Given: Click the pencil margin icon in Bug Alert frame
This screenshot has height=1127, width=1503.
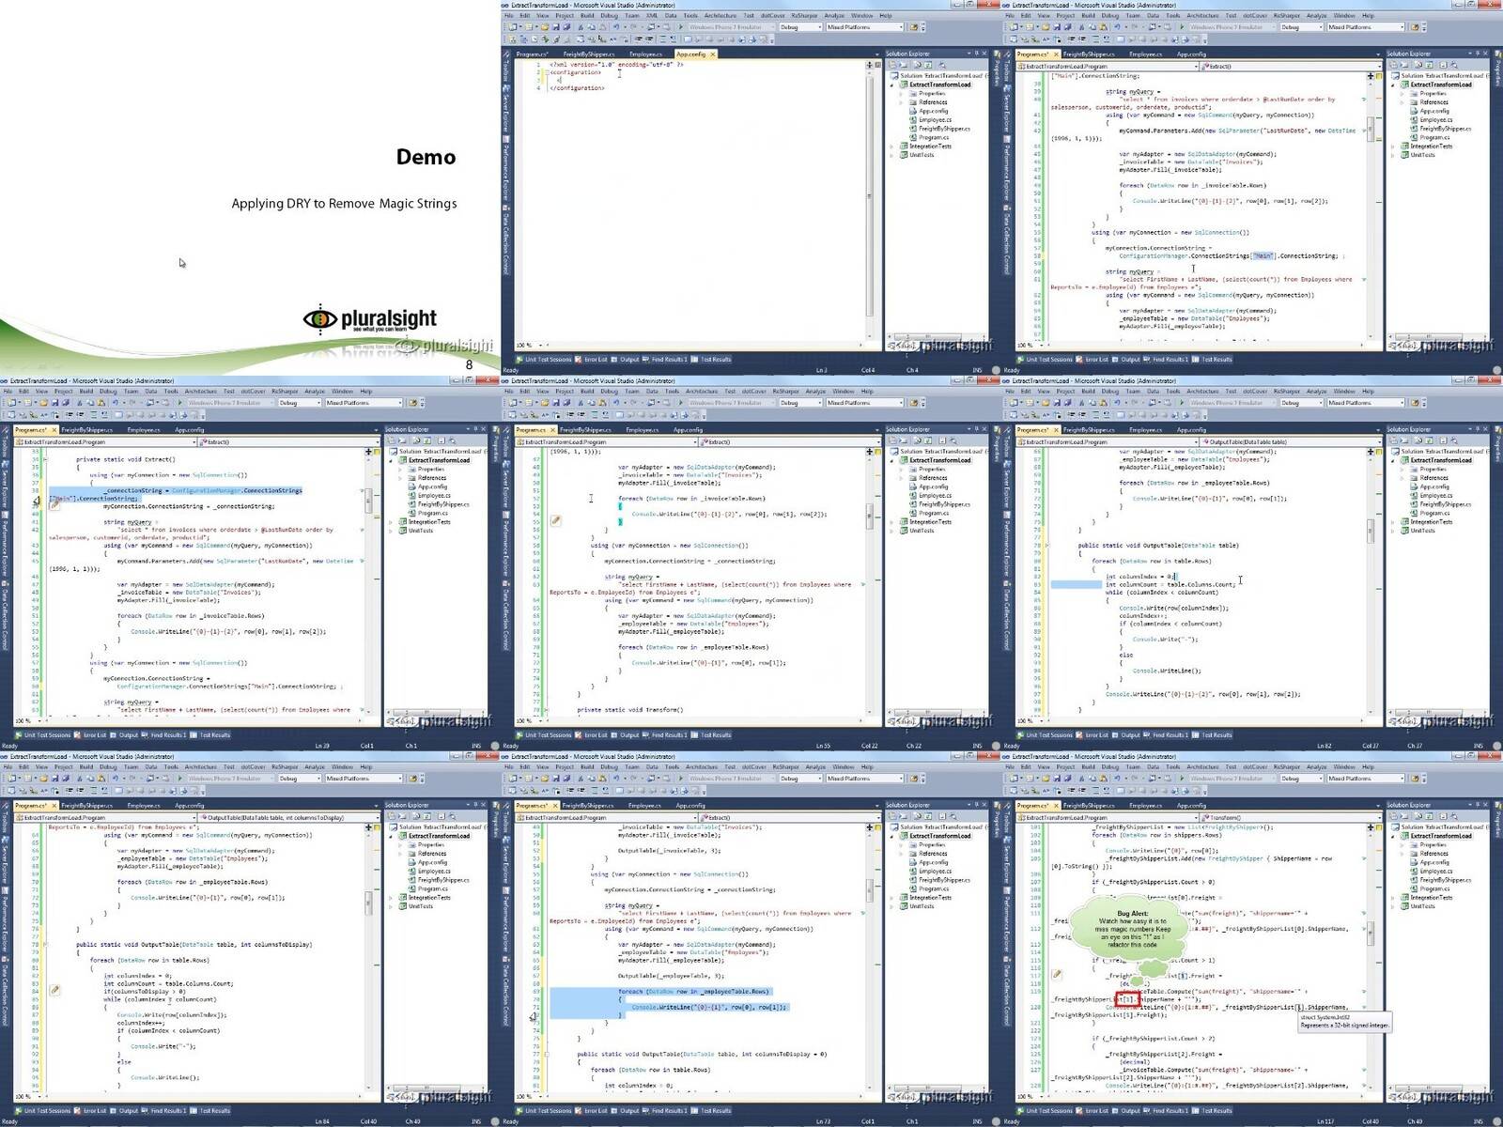Looking at the screenshot, I should click(1057, 975).
